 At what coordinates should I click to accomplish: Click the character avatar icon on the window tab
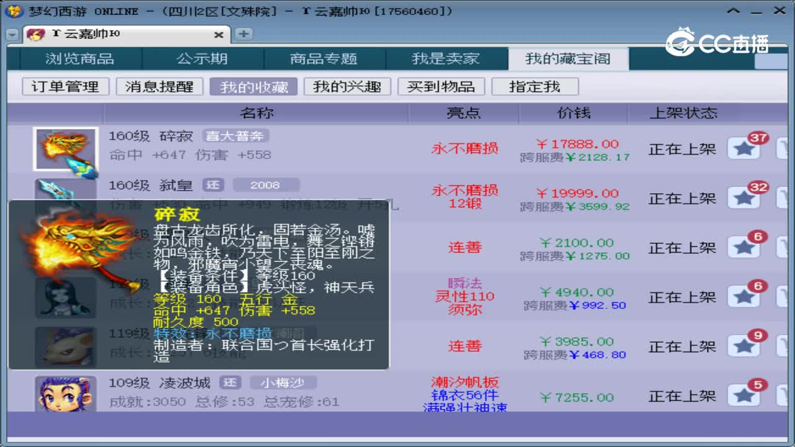coord(36,34)
